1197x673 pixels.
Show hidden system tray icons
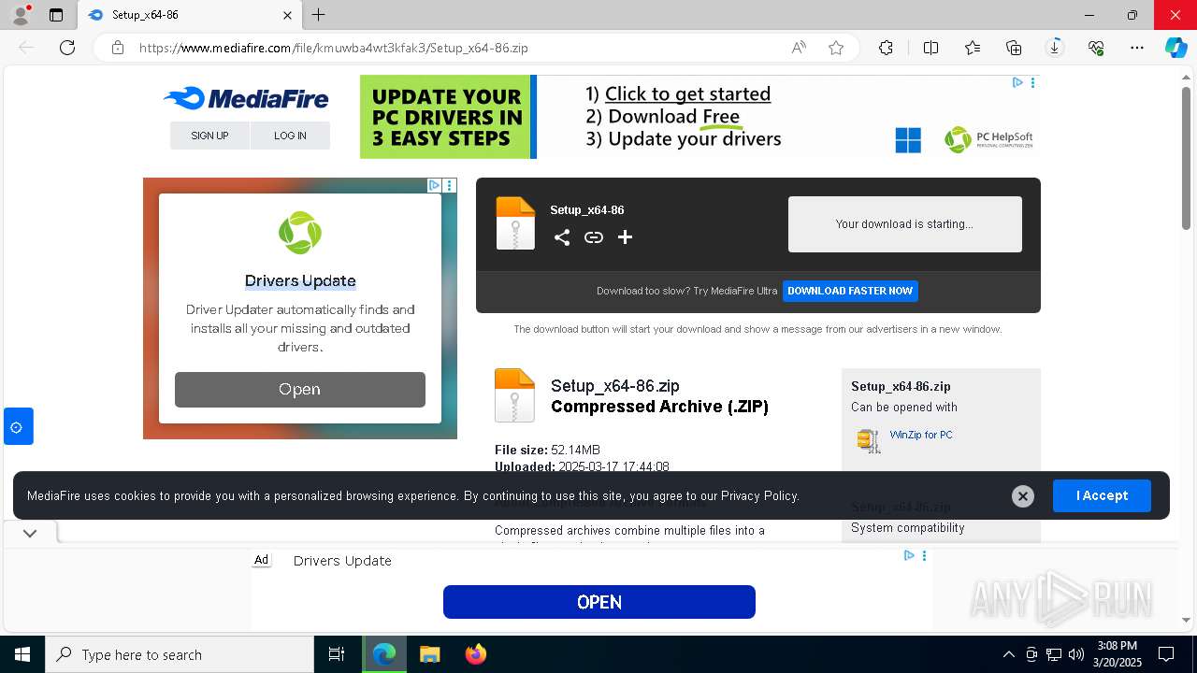(1008, 654)
